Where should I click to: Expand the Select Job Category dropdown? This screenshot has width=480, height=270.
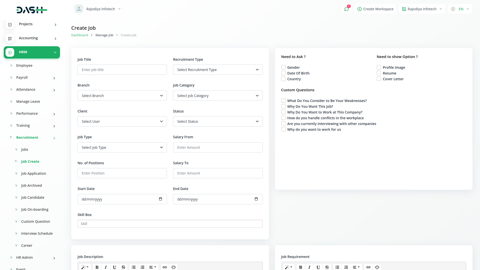(217, 96)
